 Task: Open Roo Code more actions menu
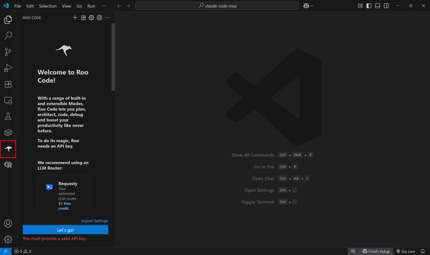[x=107, y=18]
